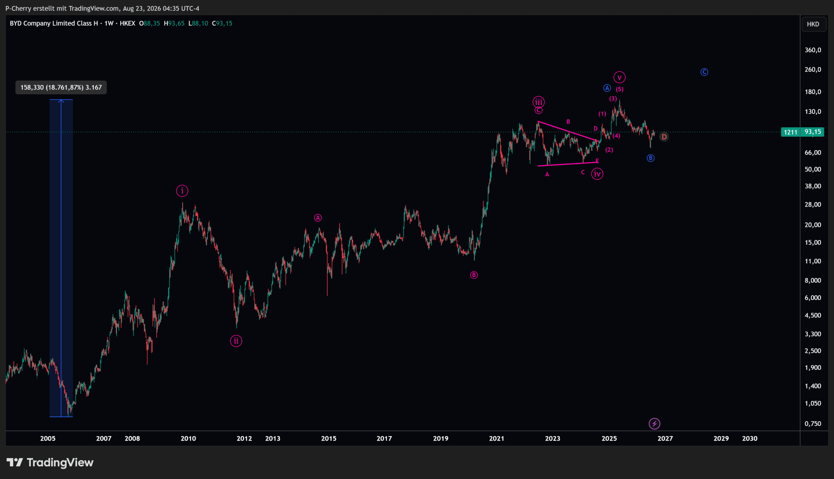Click the 66,00 price axis label
This screenshot has height=479, width=834.
tap(813, 152)
